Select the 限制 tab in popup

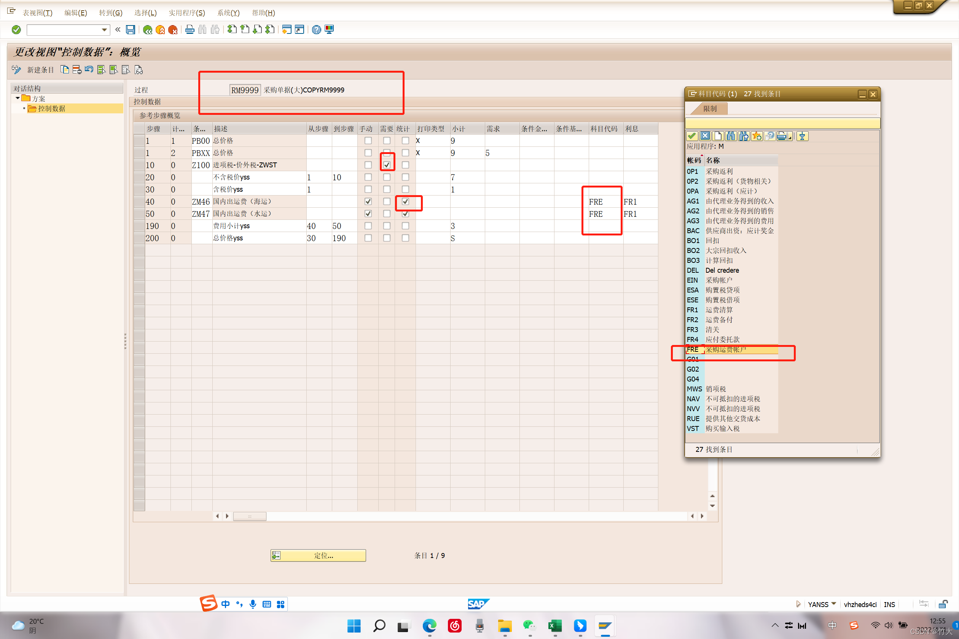point(709,109)
